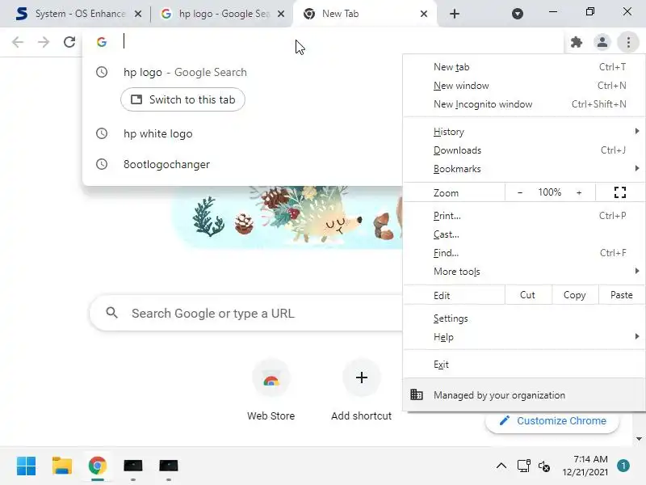Select Cast... menu item
This screenshot has height=485, width=646.
[x=524, y=234]
